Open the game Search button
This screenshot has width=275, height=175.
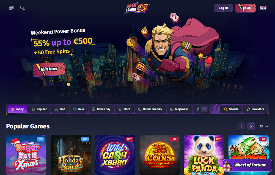click(x=231, y=109)
